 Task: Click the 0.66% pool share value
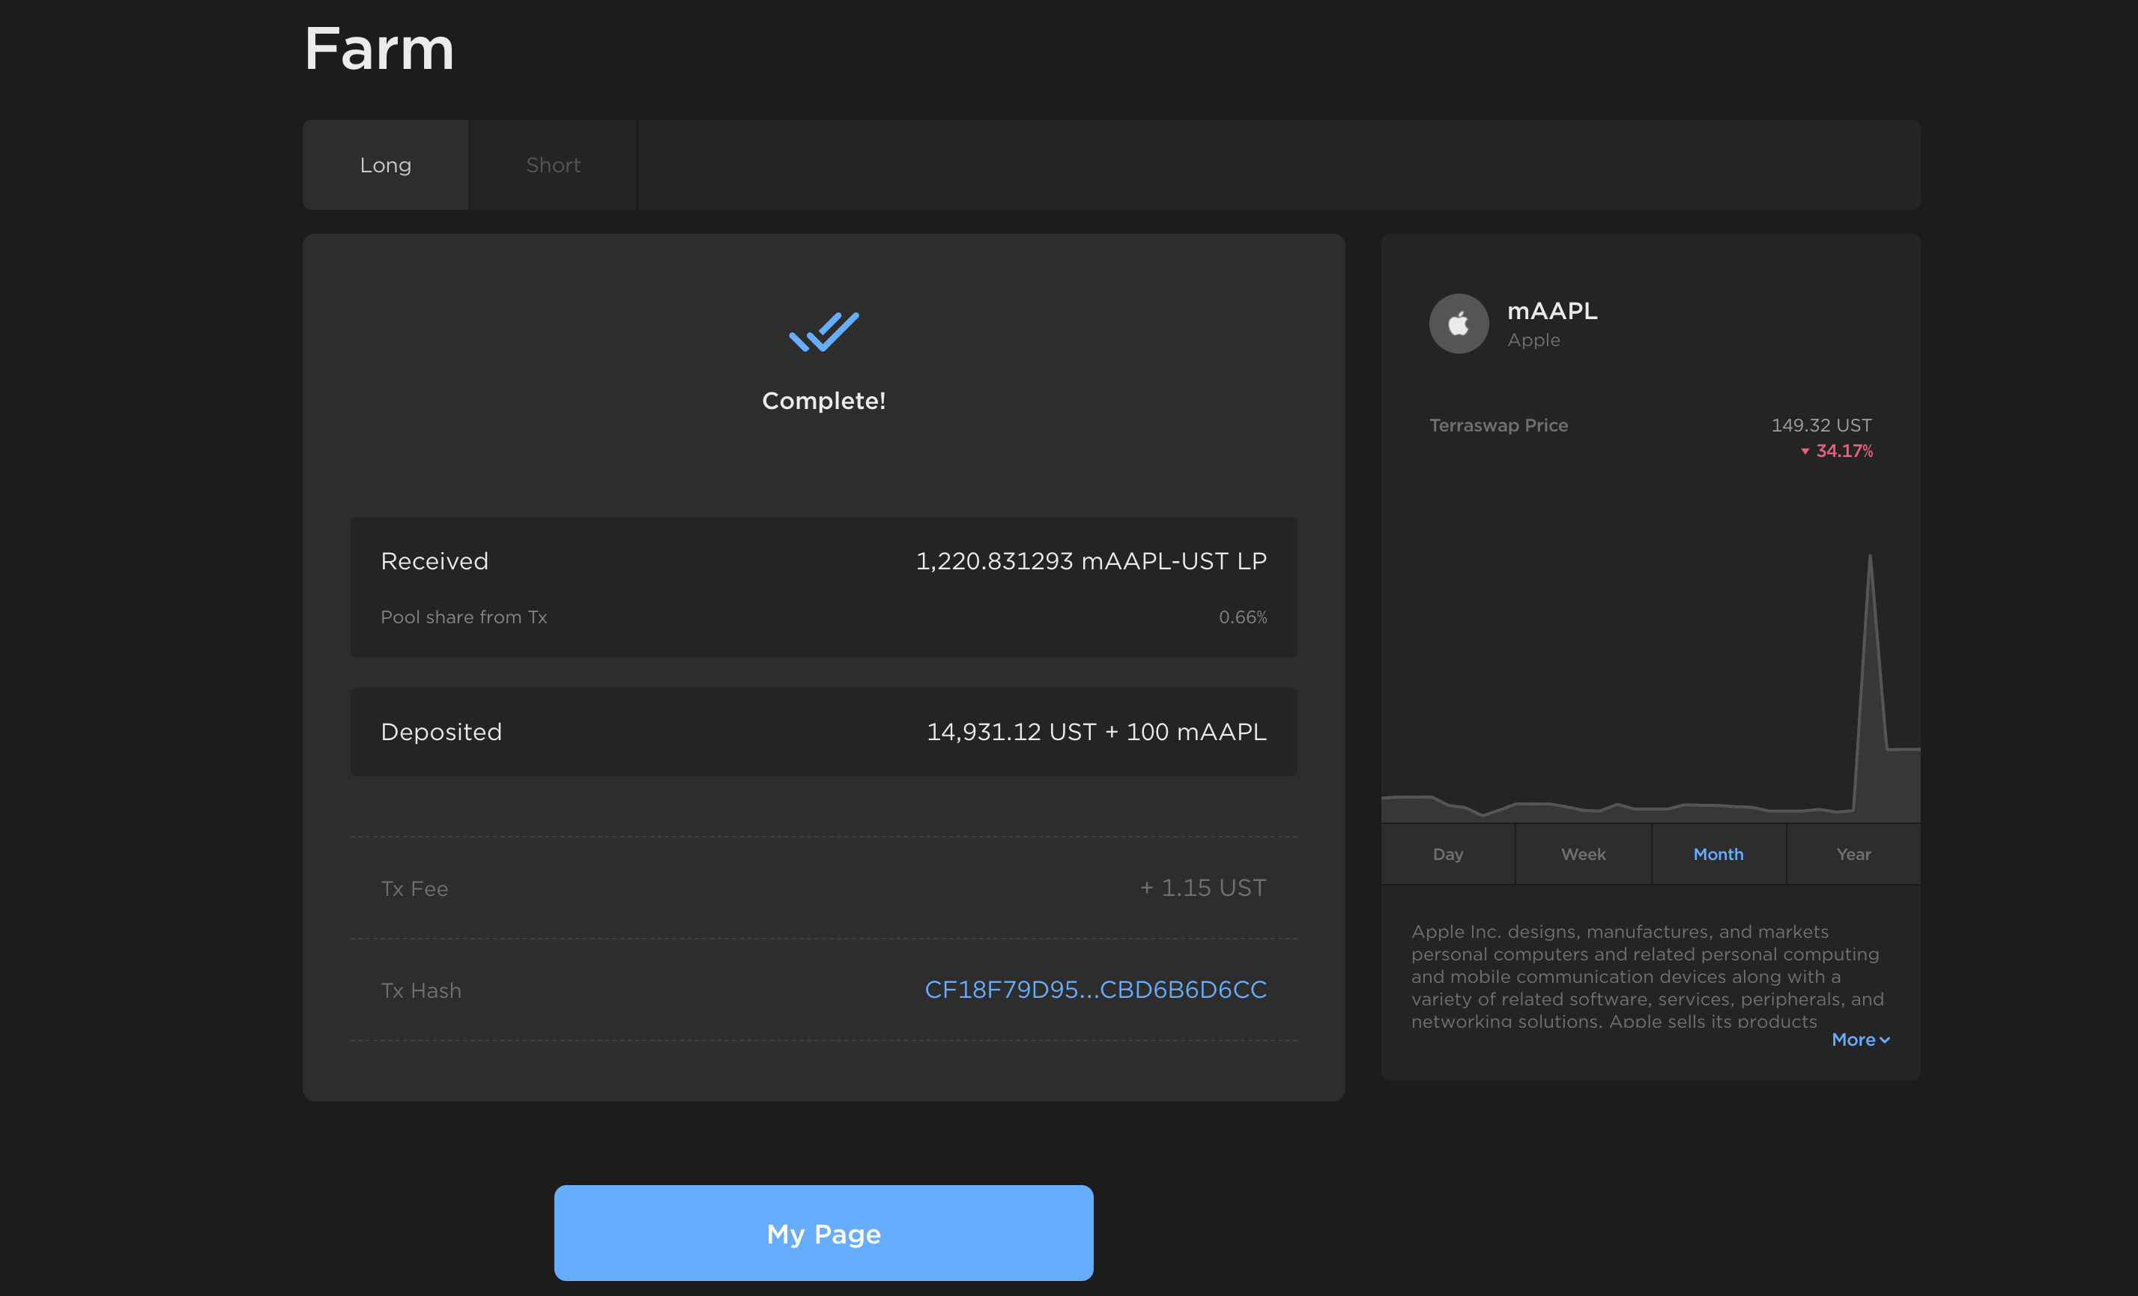coord(1243,617)
